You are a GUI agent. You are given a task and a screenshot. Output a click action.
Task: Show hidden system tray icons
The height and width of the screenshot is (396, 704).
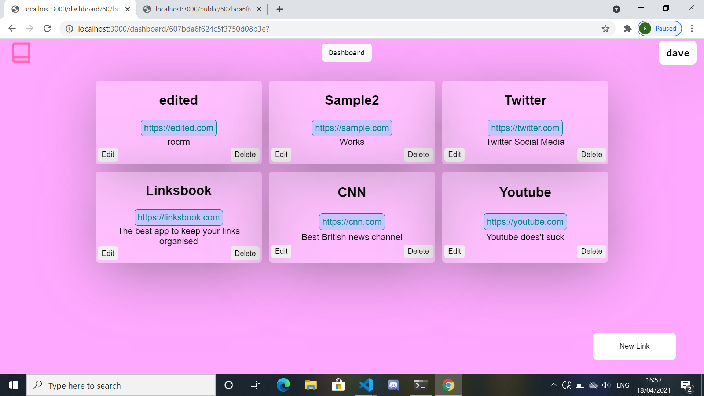(x=554, y=385)
